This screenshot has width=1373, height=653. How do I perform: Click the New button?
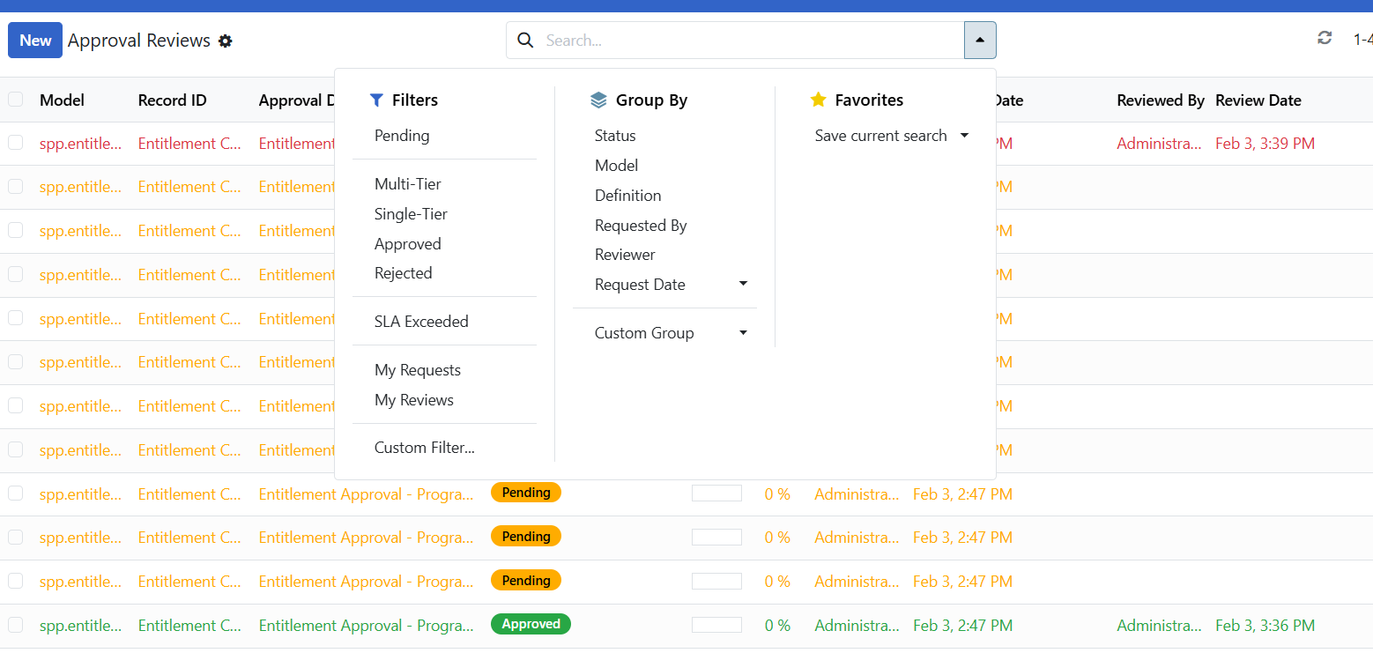pos(34,40)
